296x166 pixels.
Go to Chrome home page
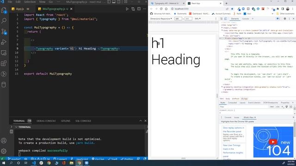point(166,9)
